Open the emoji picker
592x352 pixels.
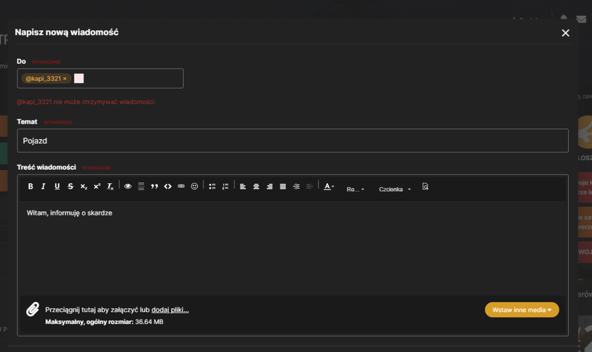pyautogui.click(x=194, y=186)
